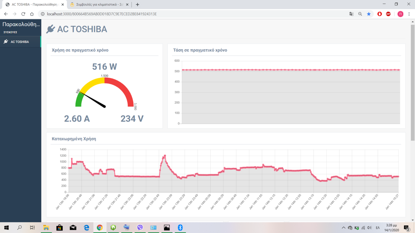Click the address bar URL field
Screen dimensions: 415x233
[195, 14]
